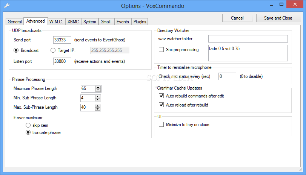Viewport: 306px width, 175px height.
Task: Click the Target IP address field
Action: tap(110, 50)
